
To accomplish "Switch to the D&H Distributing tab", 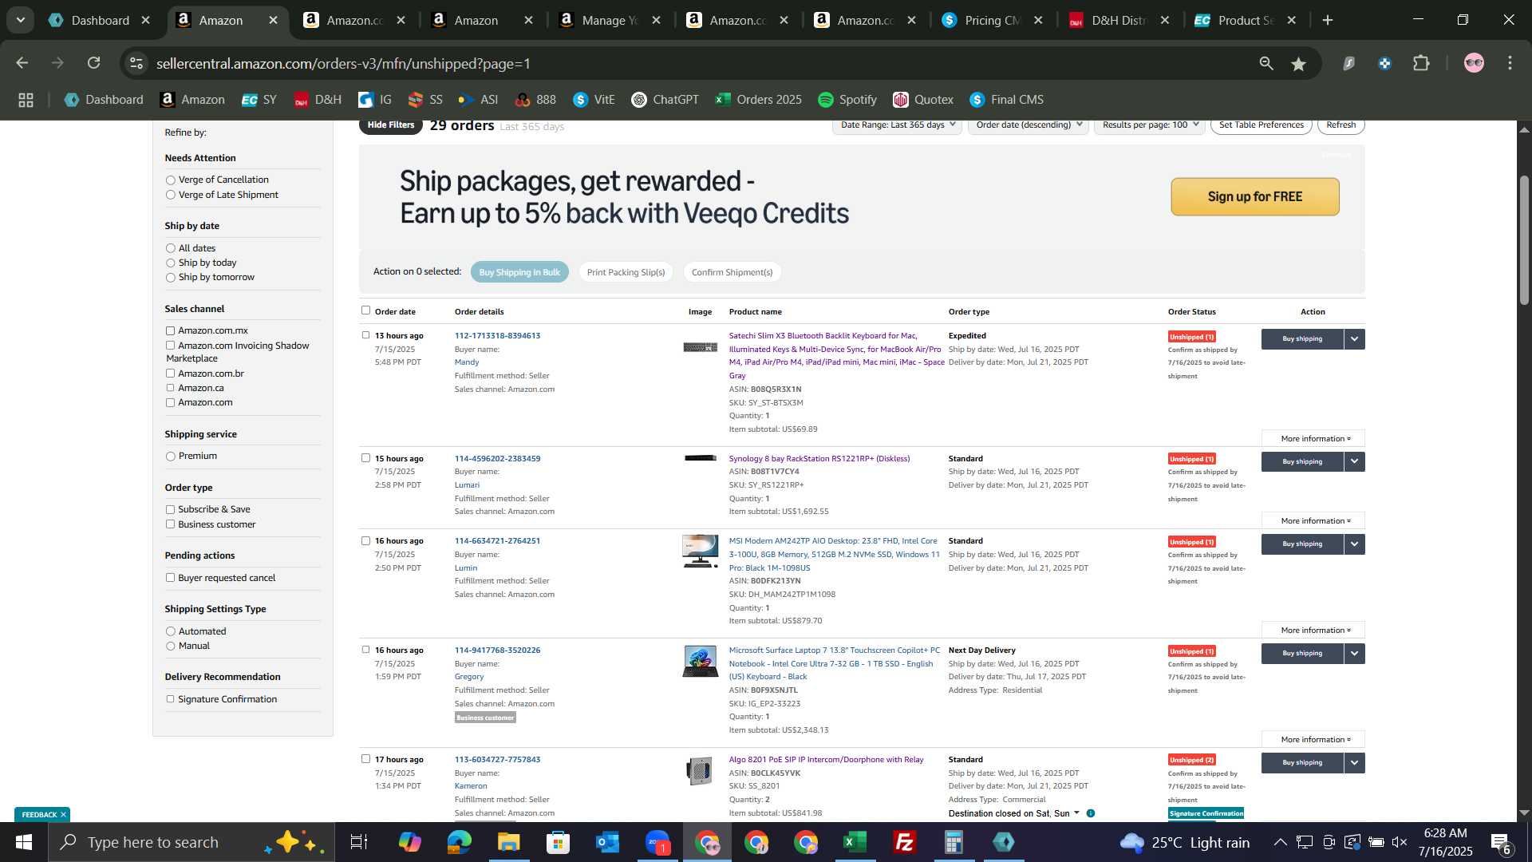I will pos(1119,21).
